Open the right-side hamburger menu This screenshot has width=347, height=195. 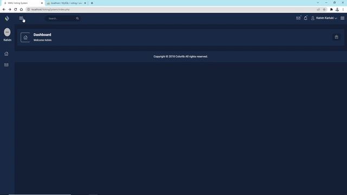[x=342, y=18]
